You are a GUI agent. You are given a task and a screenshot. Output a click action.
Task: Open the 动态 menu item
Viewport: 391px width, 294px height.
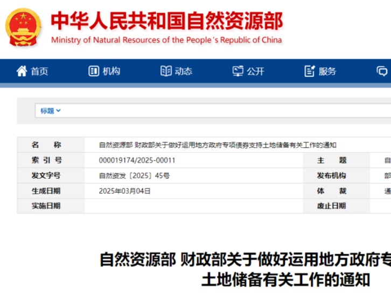[184, 71]
